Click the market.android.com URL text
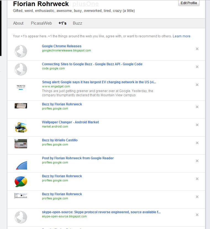This screenshot has height=229, width=210. (x=55, y=126)
